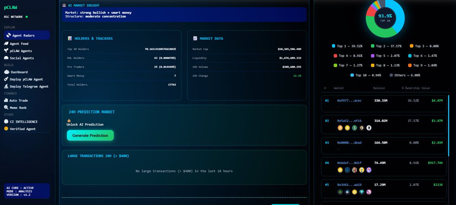This screenshot has height=205, width=456.
Task: Click the pCLAW logo text
Action: tap(11, 8)
